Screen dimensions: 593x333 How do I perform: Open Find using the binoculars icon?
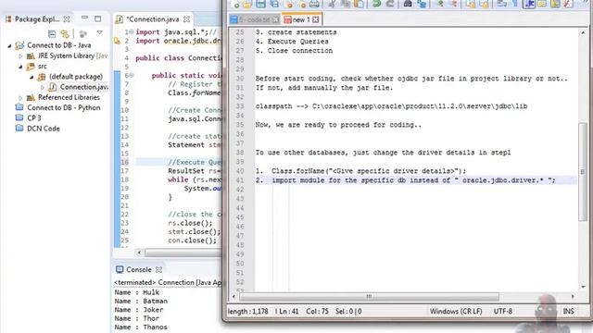click(x=408, y=4)
